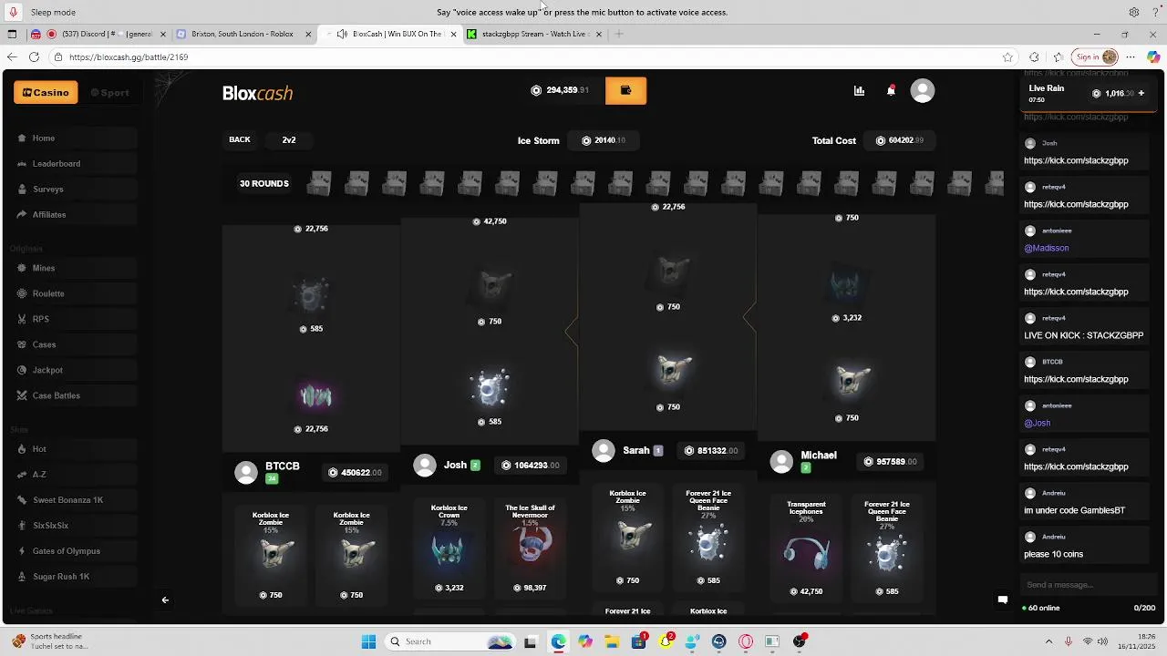Open Sugar Rush 1K slot
Screen dimensions: 1167x656
pos(75,577)
